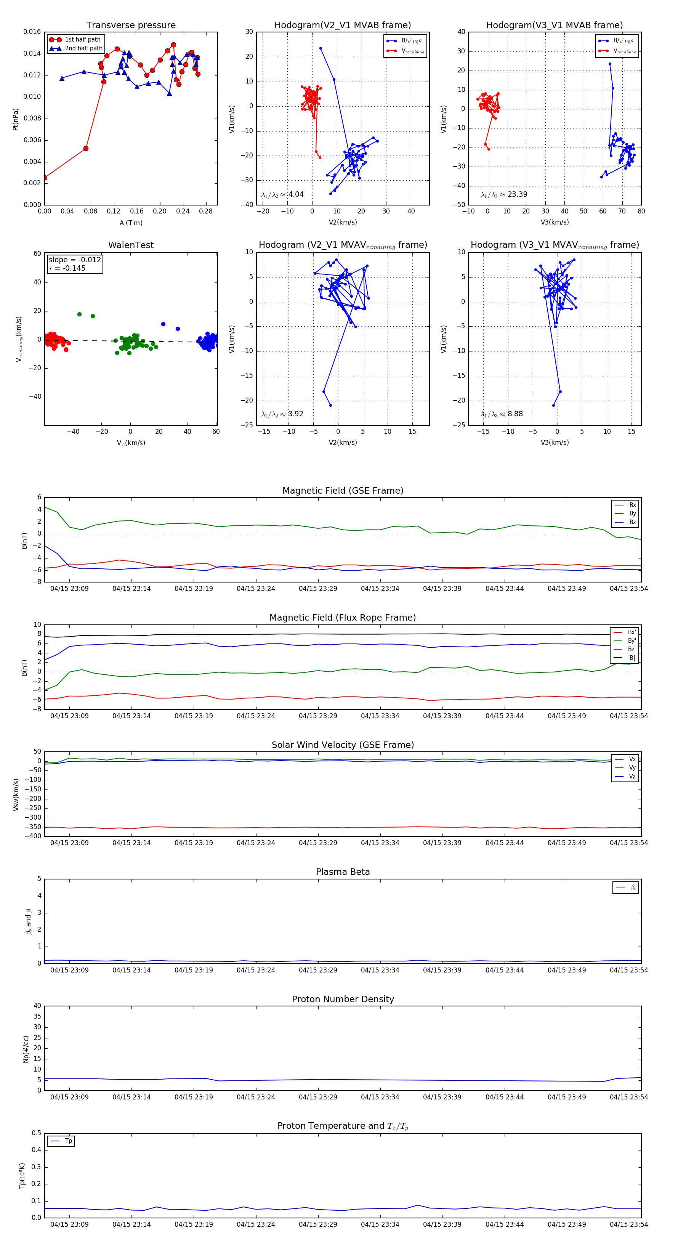686x1258 pixels.
Task: Select the Bz' legend entry in Flux Rope plot
Action: [x=625, y=649]
